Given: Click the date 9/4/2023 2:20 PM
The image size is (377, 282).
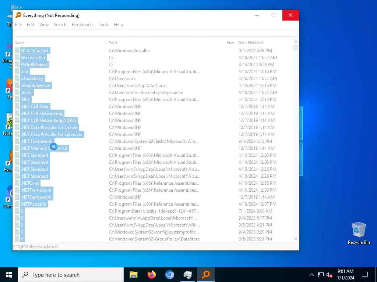Looking at the screenshot, I should click(255, 232).
